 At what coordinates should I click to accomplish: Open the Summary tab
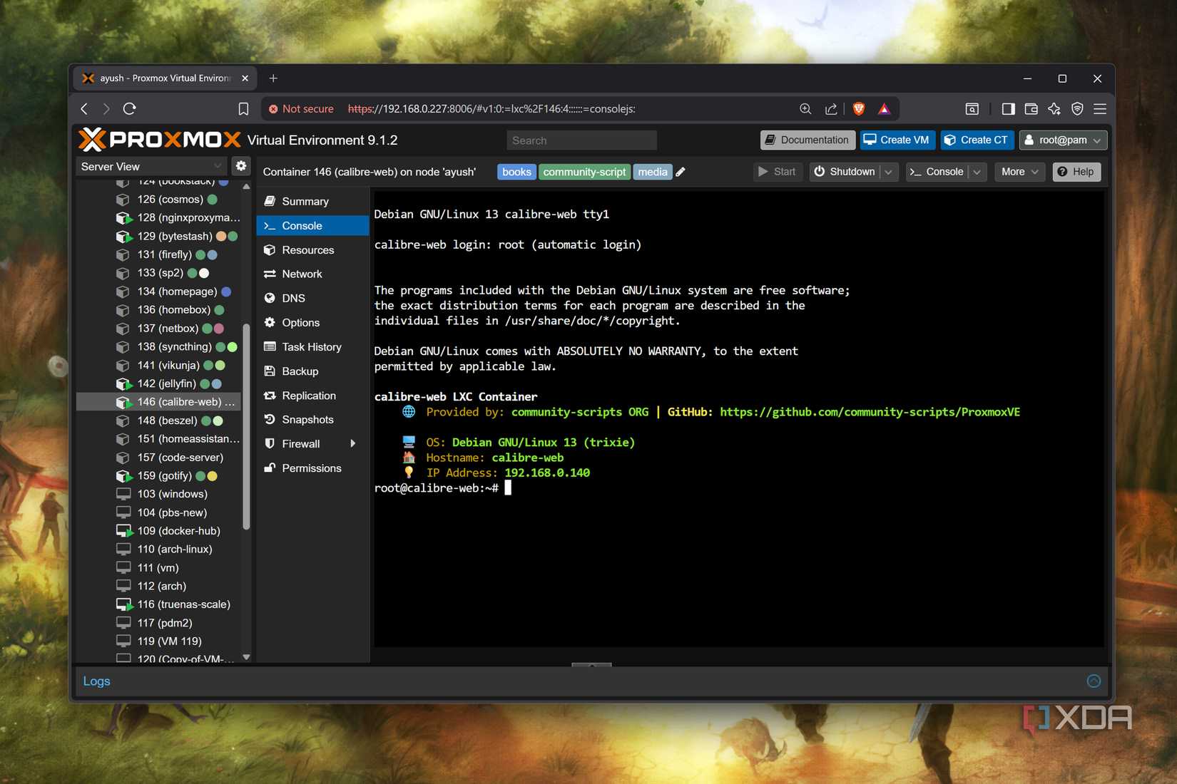click(312, 202)
